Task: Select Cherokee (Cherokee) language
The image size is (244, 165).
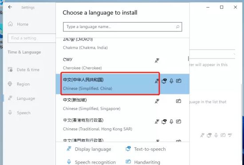Action: click(x=122, y=64)
